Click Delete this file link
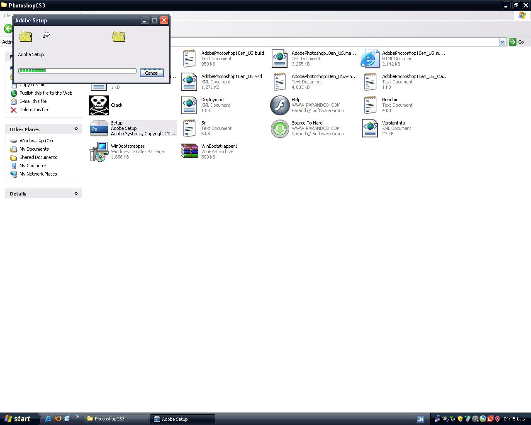This screenshot has height=425, width=531. 33,110
